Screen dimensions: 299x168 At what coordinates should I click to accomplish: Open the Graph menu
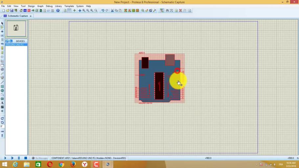point(40,6)
